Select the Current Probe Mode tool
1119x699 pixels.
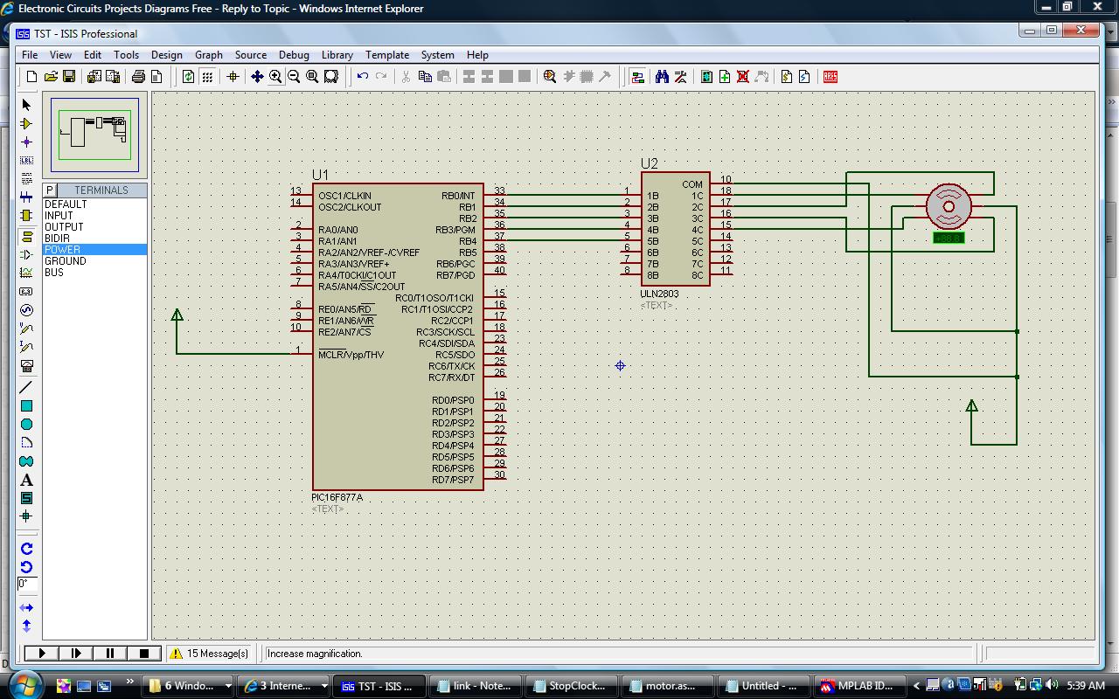point(26,347)
